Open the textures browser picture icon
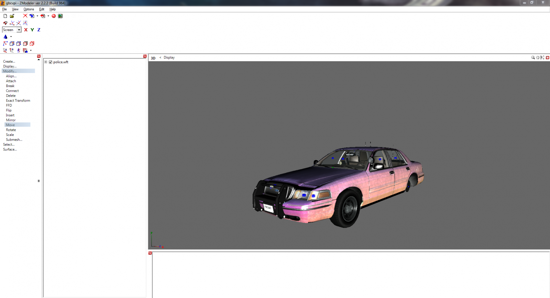This screenshot has width=550, height=298. (60, 16)
